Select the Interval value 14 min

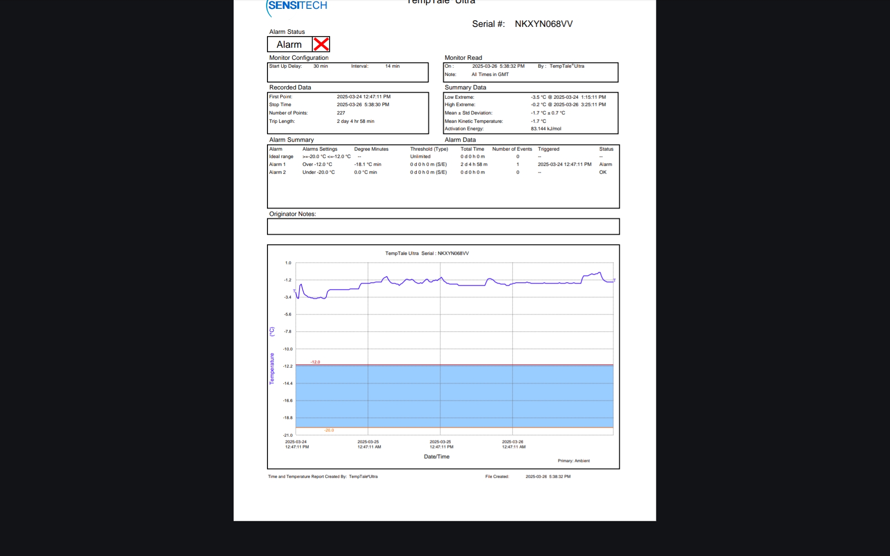392,66
